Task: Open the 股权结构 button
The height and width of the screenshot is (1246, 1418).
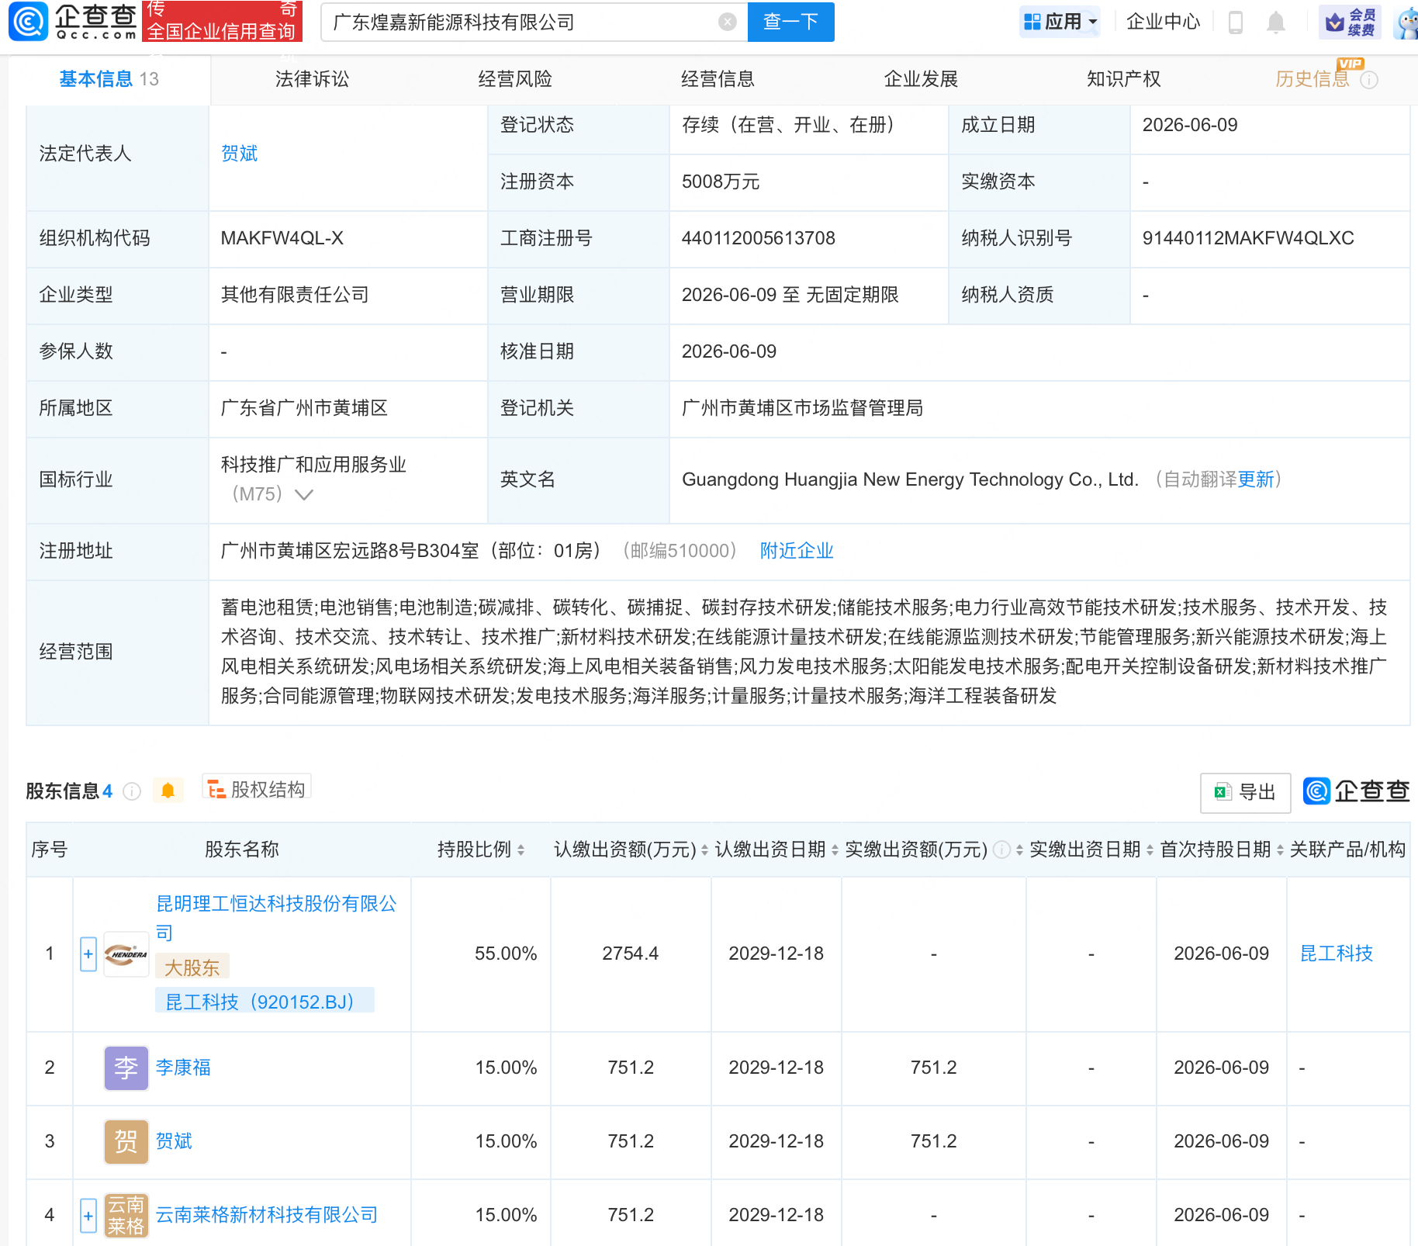Action: point(257,790)
